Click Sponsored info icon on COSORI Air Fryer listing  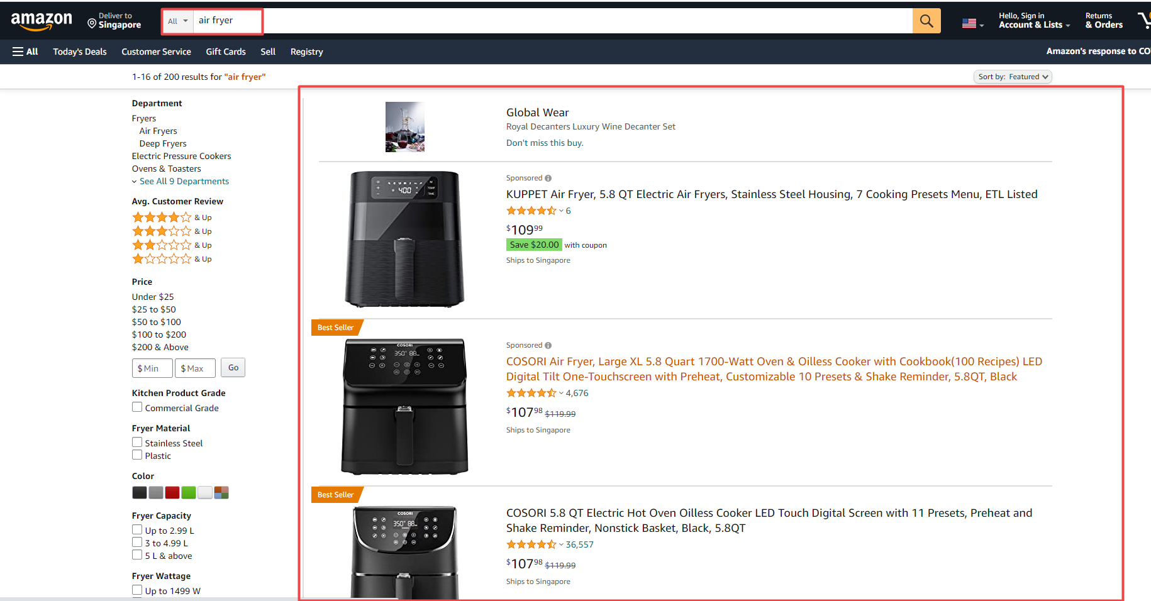[x=548, y=345]
